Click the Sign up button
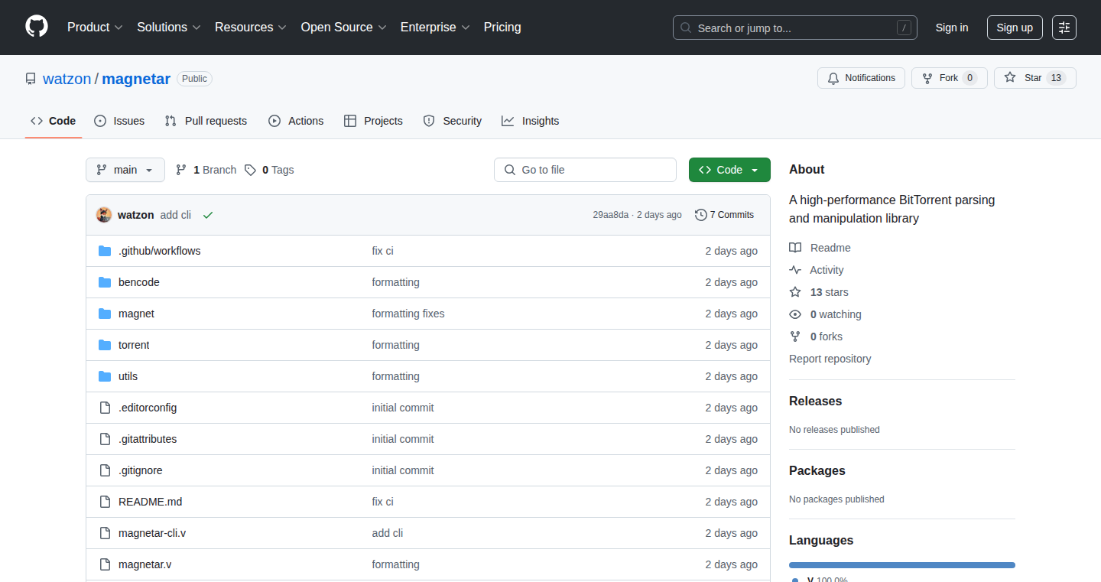Screen dimensions: 1101x582 1015,28
